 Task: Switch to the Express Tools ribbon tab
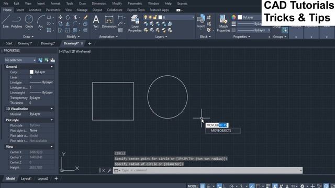[x=136, y=10]
